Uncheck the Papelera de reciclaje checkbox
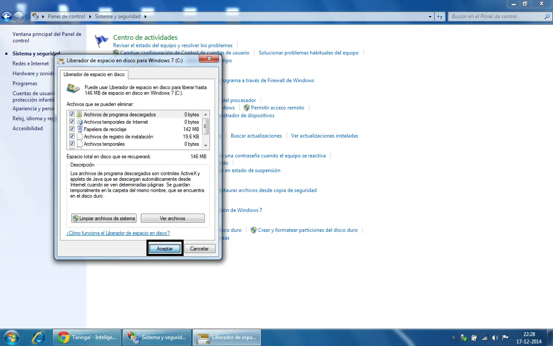This screenshot has width=553, height=346. [x=72, y=129]
